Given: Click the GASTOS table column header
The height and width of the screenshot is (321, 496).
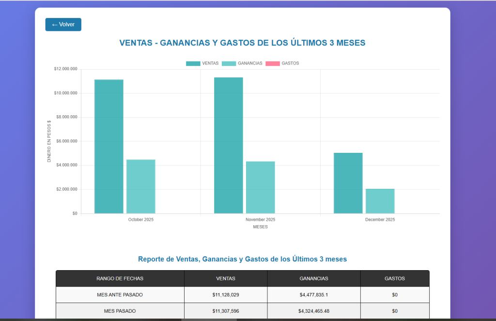Looking at the screenshot, I should [395, 278].
